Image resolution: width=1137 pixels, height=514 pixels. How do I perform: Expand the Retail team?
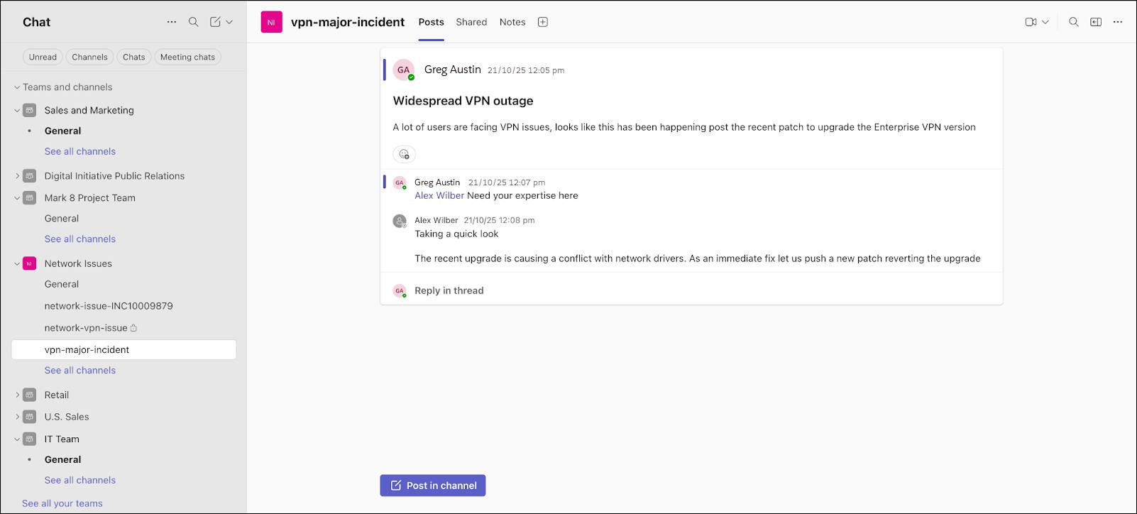click(x=17, y=395)
